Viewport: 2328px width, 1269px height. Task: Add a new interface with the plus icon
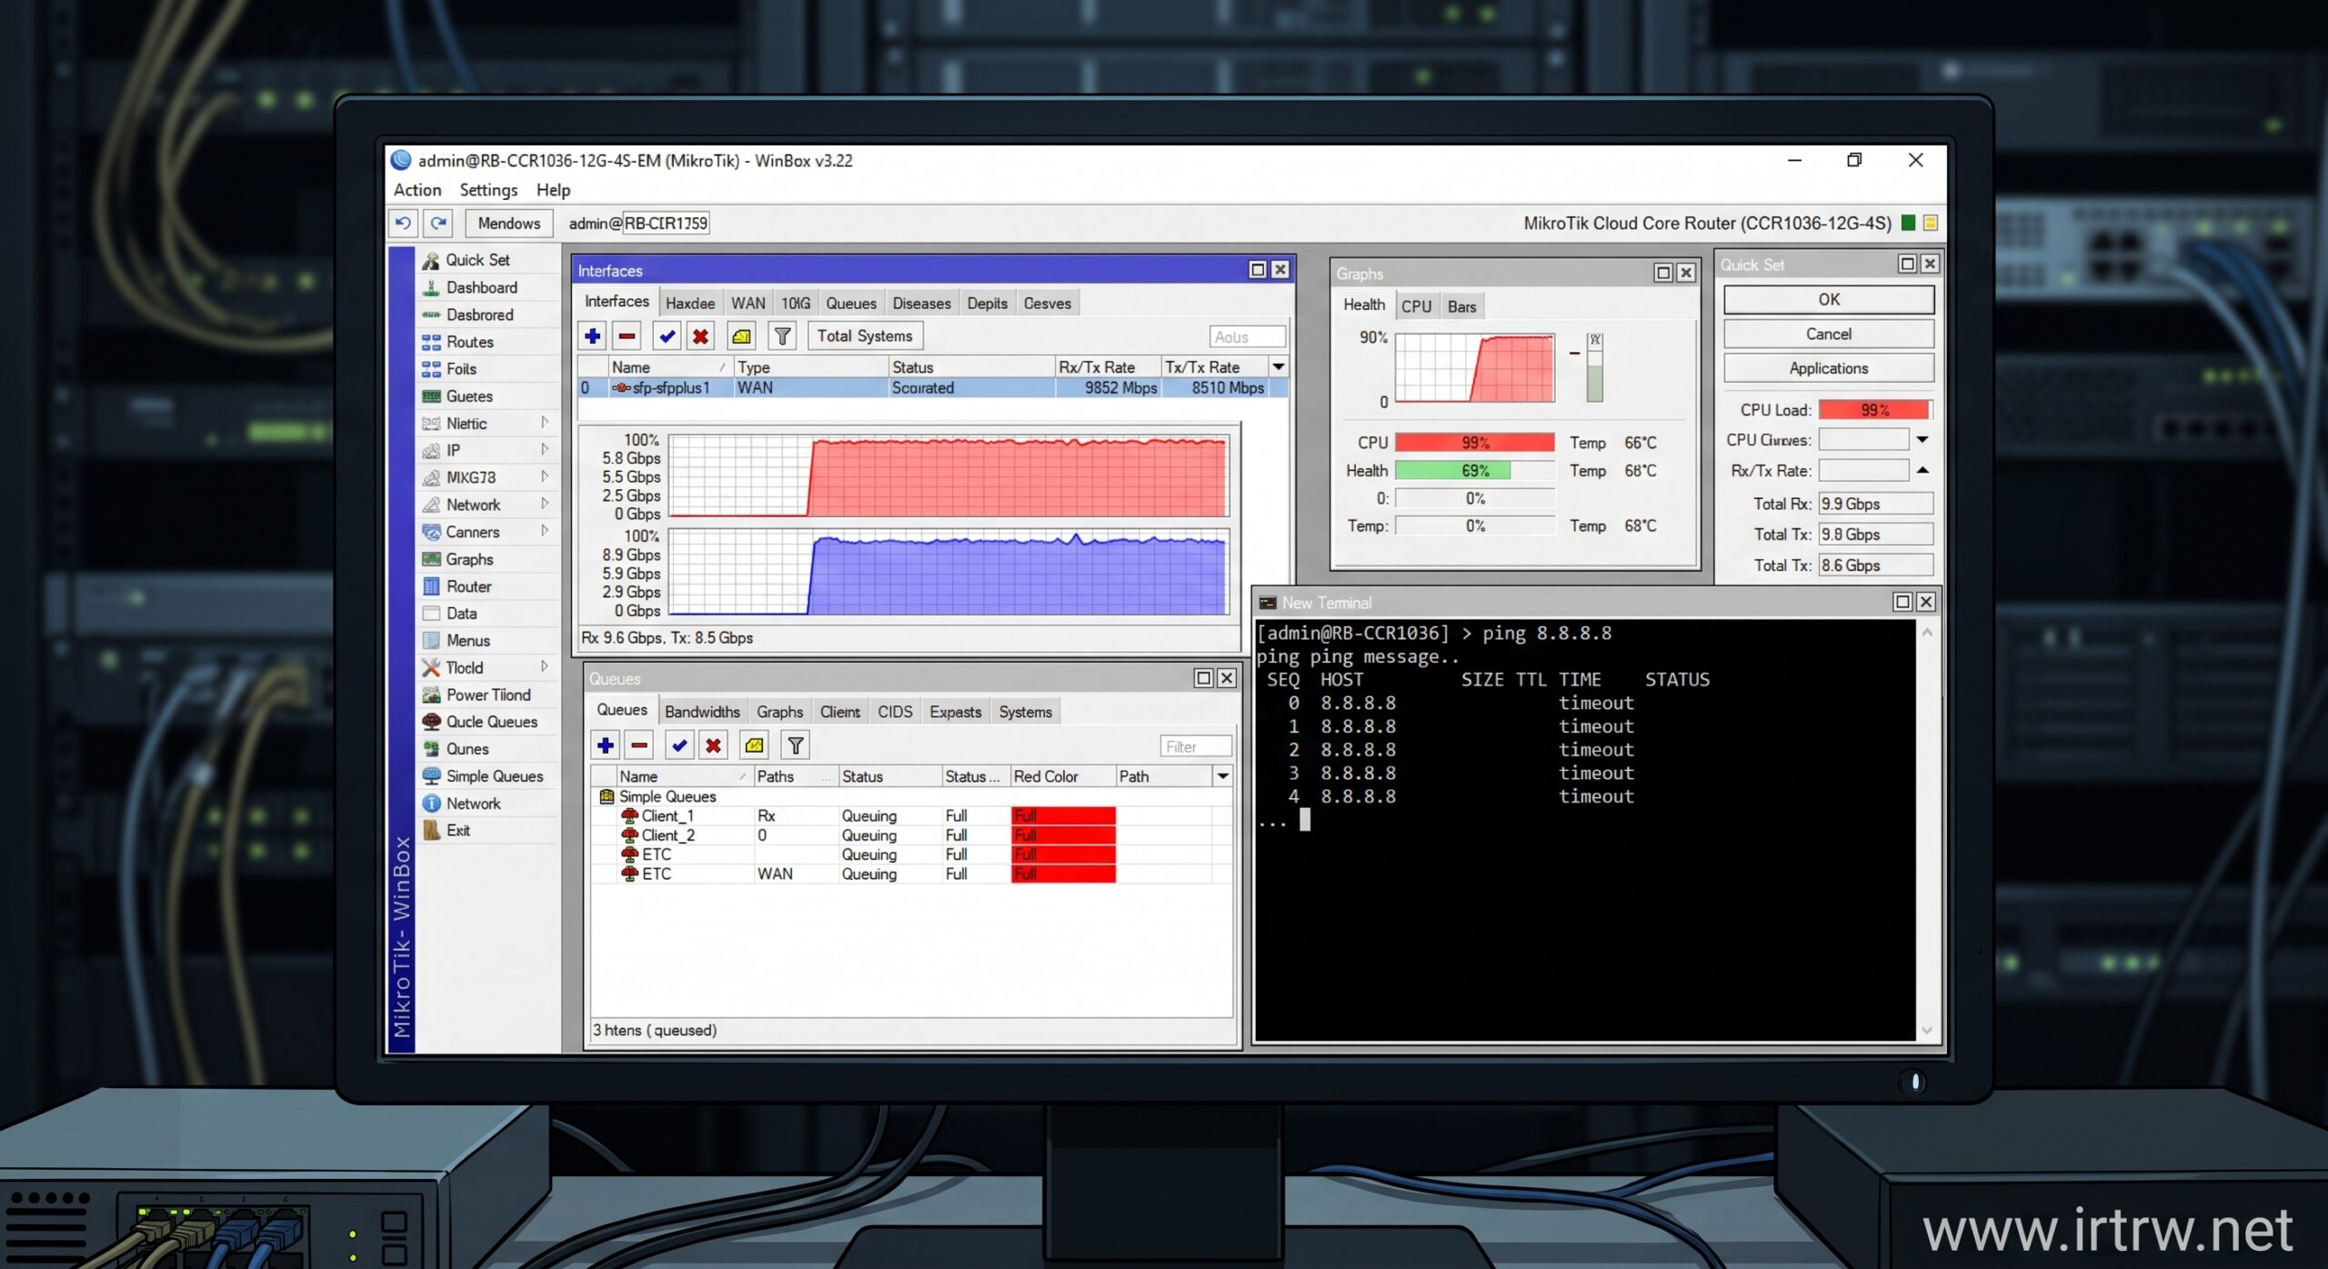click(x=593, y=336)
